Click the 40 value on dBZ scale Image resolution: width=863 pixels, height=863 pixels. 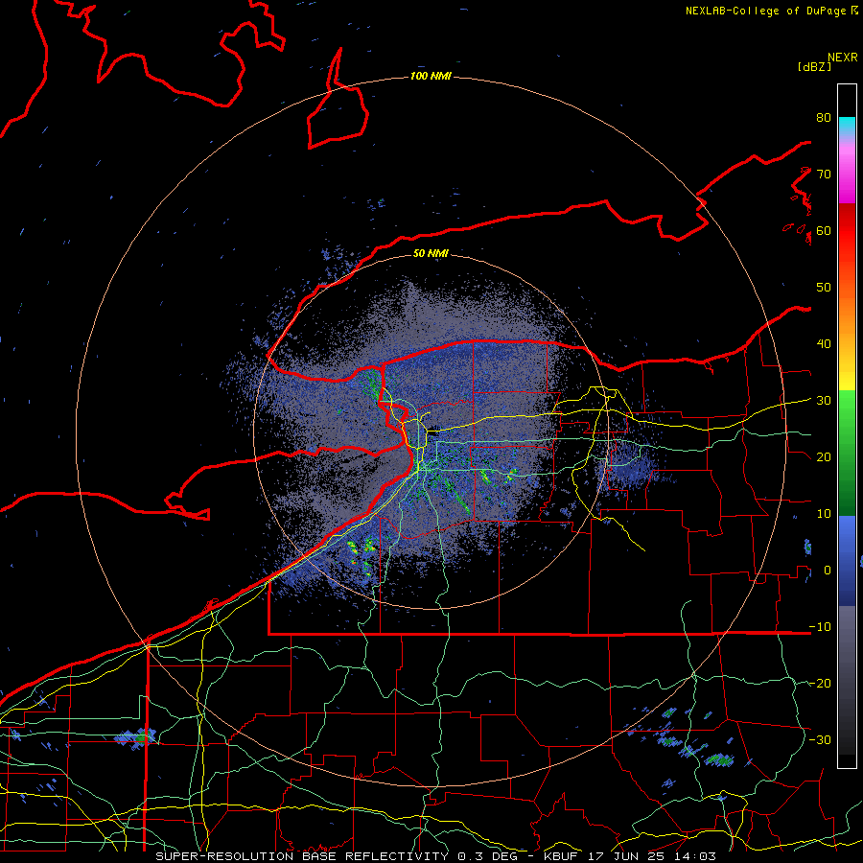point(824,344)
